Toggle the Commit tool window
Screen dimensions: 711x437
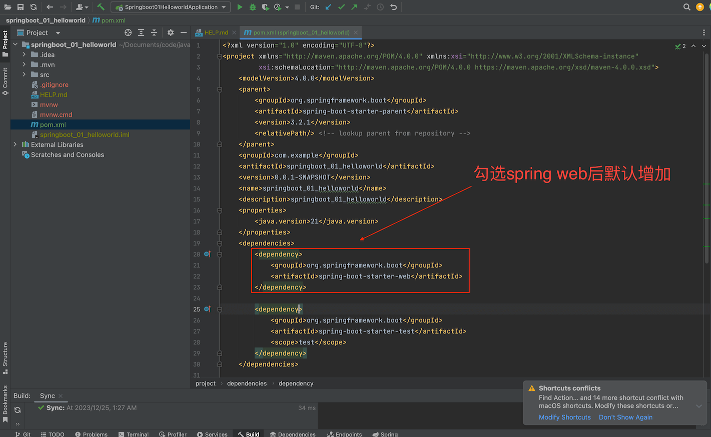[x=5, y=81]
